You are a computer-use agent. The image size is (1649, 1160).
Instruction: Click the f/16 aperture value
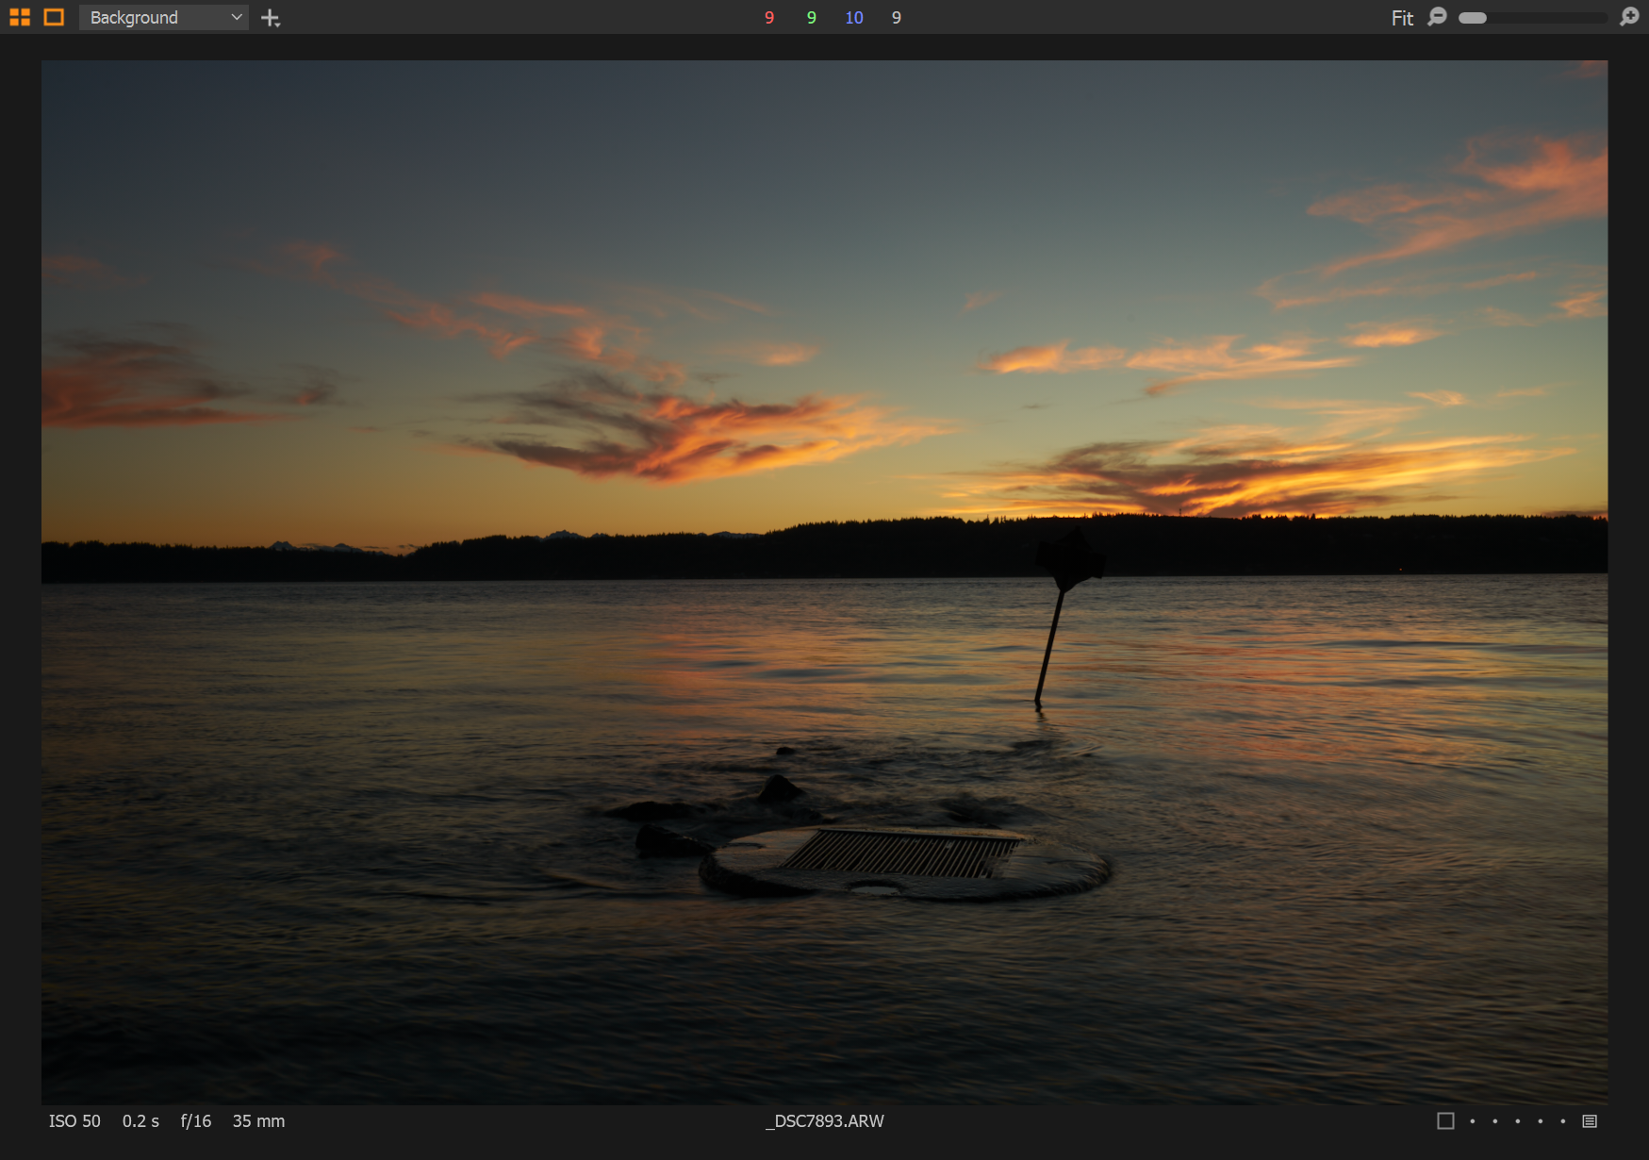pyautogui.click(x=196, y=1121)
